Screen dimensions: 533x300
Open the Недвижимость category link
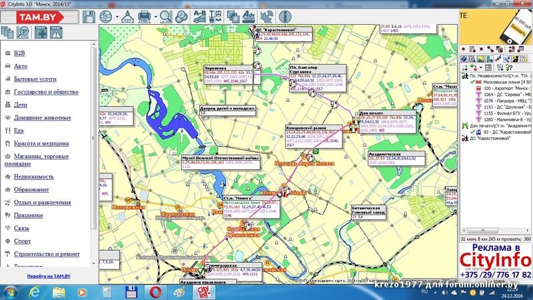[34, 177]
